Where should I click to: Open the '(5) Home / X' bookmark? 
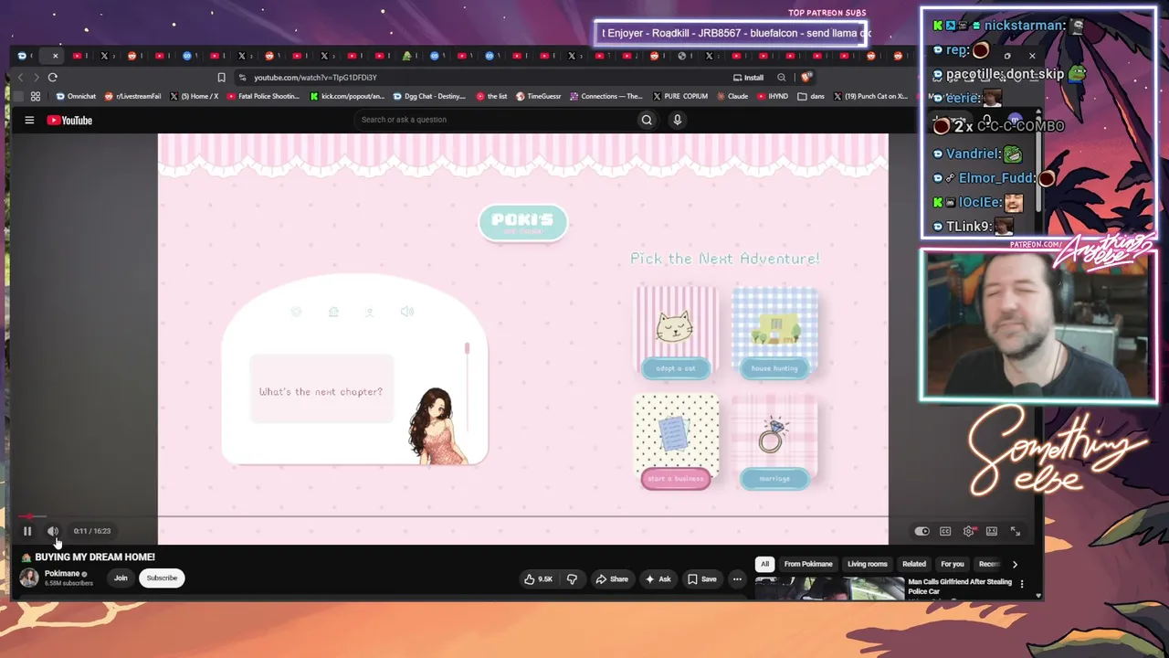click(x=194, y=96)
